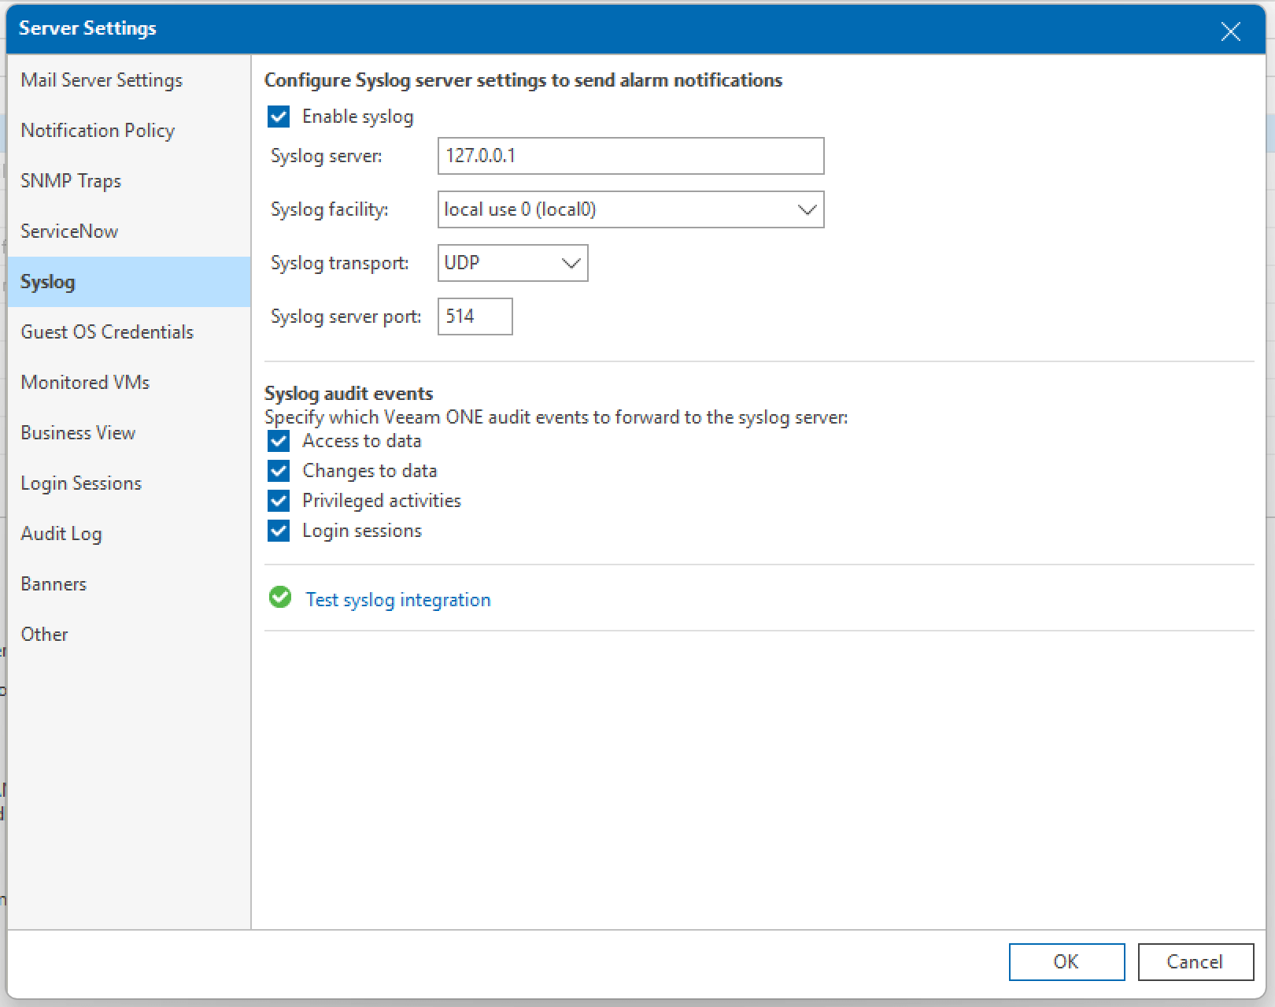Open Mail Server Settings section
Viewport: 1275px width, 1007px height.
click(x=102, y=80)
